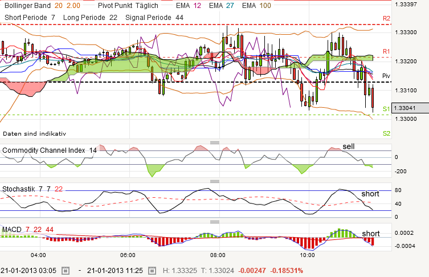Click the 80 level on Stochastik scale

[x=398, y=190]
